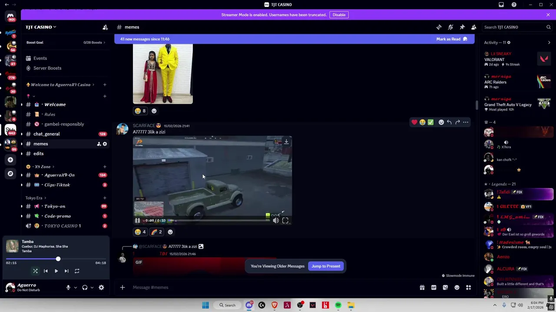Image resolution: width=556 pixels, height=312 pixels.
Task: Click Add a Server plus icon
Action: click(10, 160)
